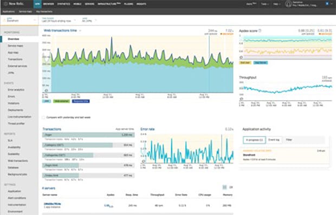Toggle the light blue JVM legend swatch
This screenshot has height=215, width=336.
(x=47, y=101)
